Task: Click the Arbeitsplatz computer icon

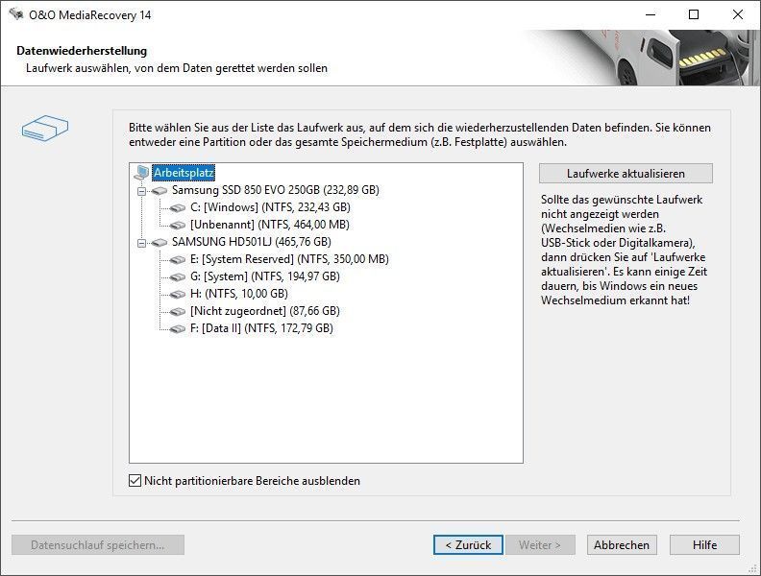Action: point(142,173)
